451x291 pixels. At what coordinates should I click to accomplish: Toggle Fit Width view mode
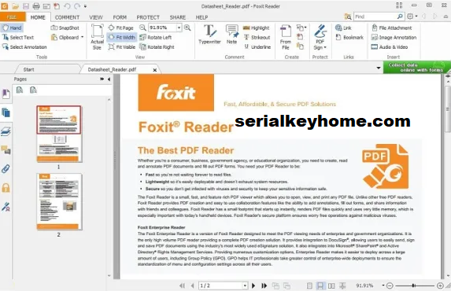[122, 38]
